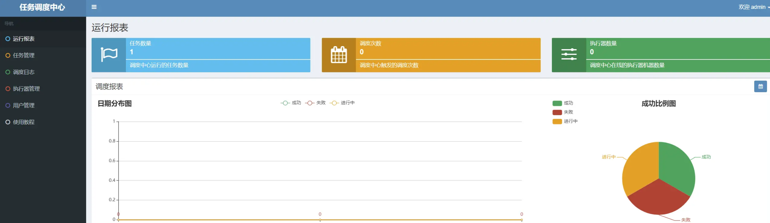Screen dimensions: 770x223
Task: Click 调度中心触发的调度次数 description
Action: 389,65
